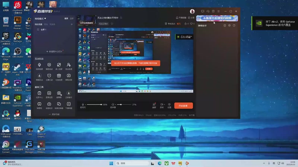Viewport: 298px width, 167px height.
Task: Click the first icon in the 弹幕助手 header
Action: point(225,25)
